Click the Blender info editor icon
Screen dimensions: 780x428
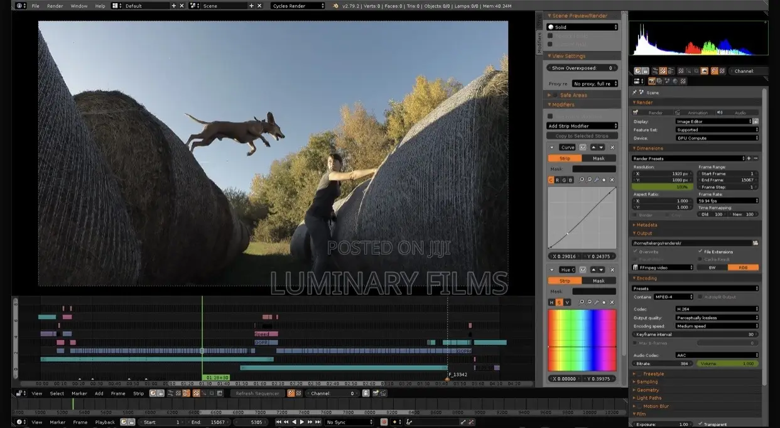tap(21, 6)
